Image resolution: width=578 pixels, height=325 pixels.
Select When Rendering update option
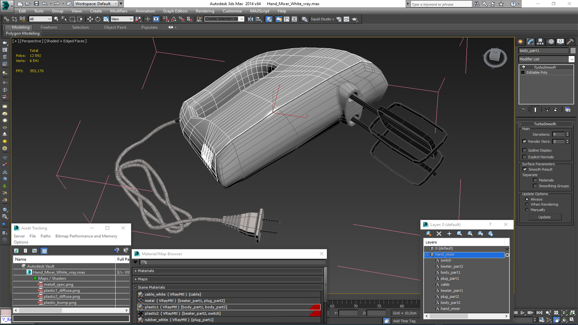click(527, 204)
